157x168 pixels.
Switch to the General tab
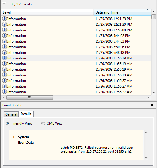(11, 114)
